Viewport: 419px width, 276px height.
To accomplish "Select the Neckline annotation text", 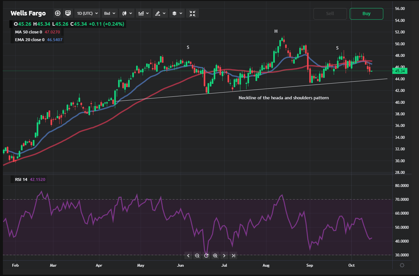I will coord(284,98).
